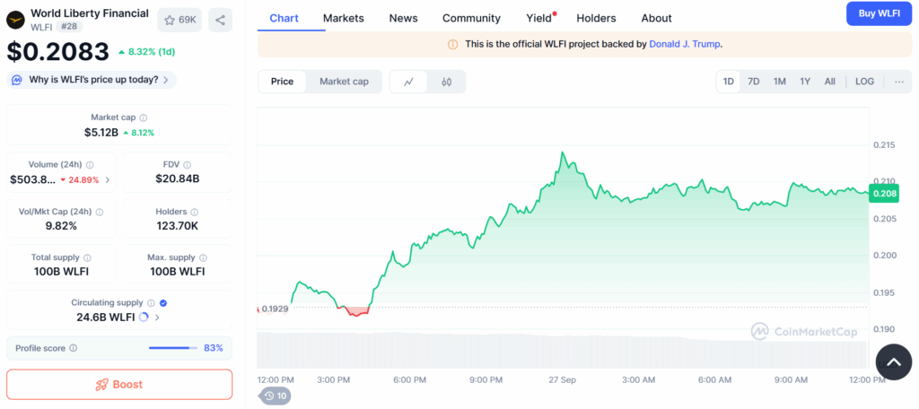
Task: Expand the Volume (24h) details chevron
Action: click(x=108, y=179)
